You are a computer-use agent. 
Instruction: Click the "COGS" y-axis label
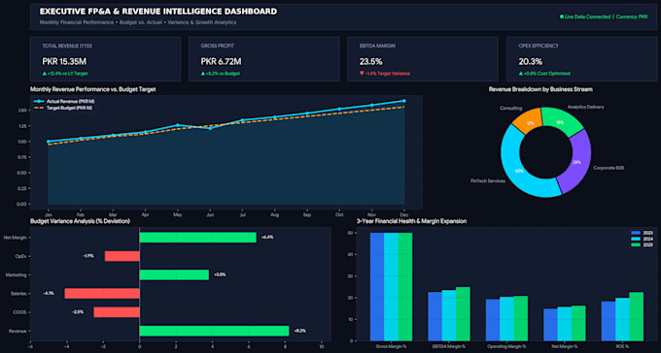pos(20,312)
